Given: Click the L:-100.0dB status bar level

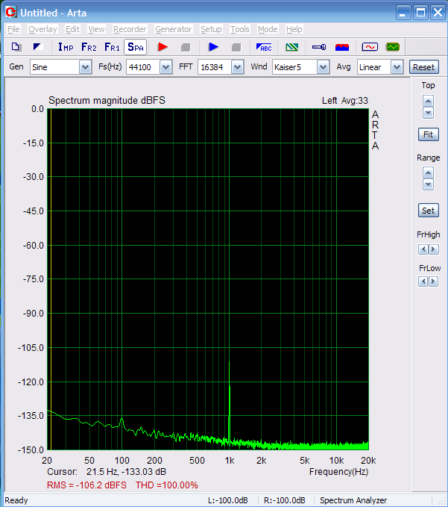Looking at the screenshot, I should tap(228, 500).
